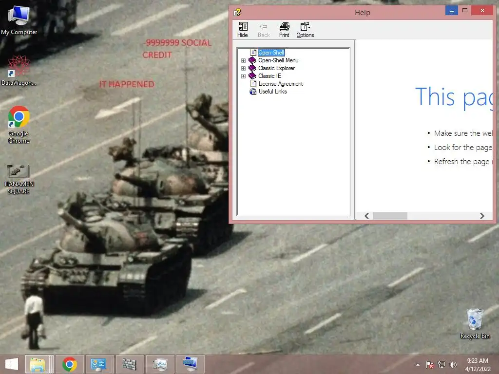This screenshot has width=499, height=374.
Task: Click the volume speaker tray icon
Action: click(453, 365)
